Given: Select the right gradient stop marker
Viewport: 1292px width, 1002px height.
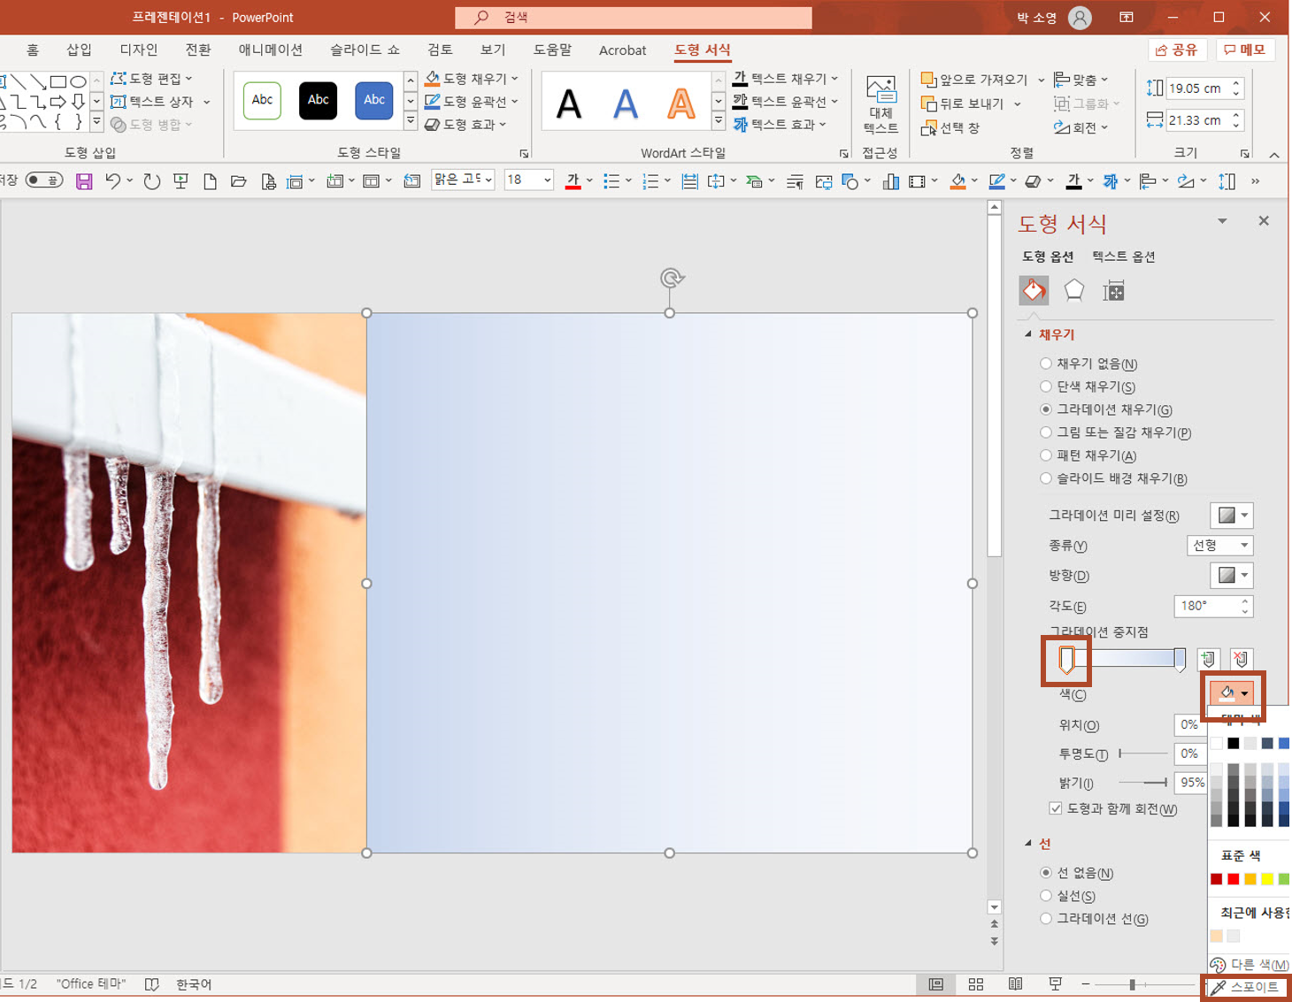Looking at the screenshot, I should click(1180, 659).
